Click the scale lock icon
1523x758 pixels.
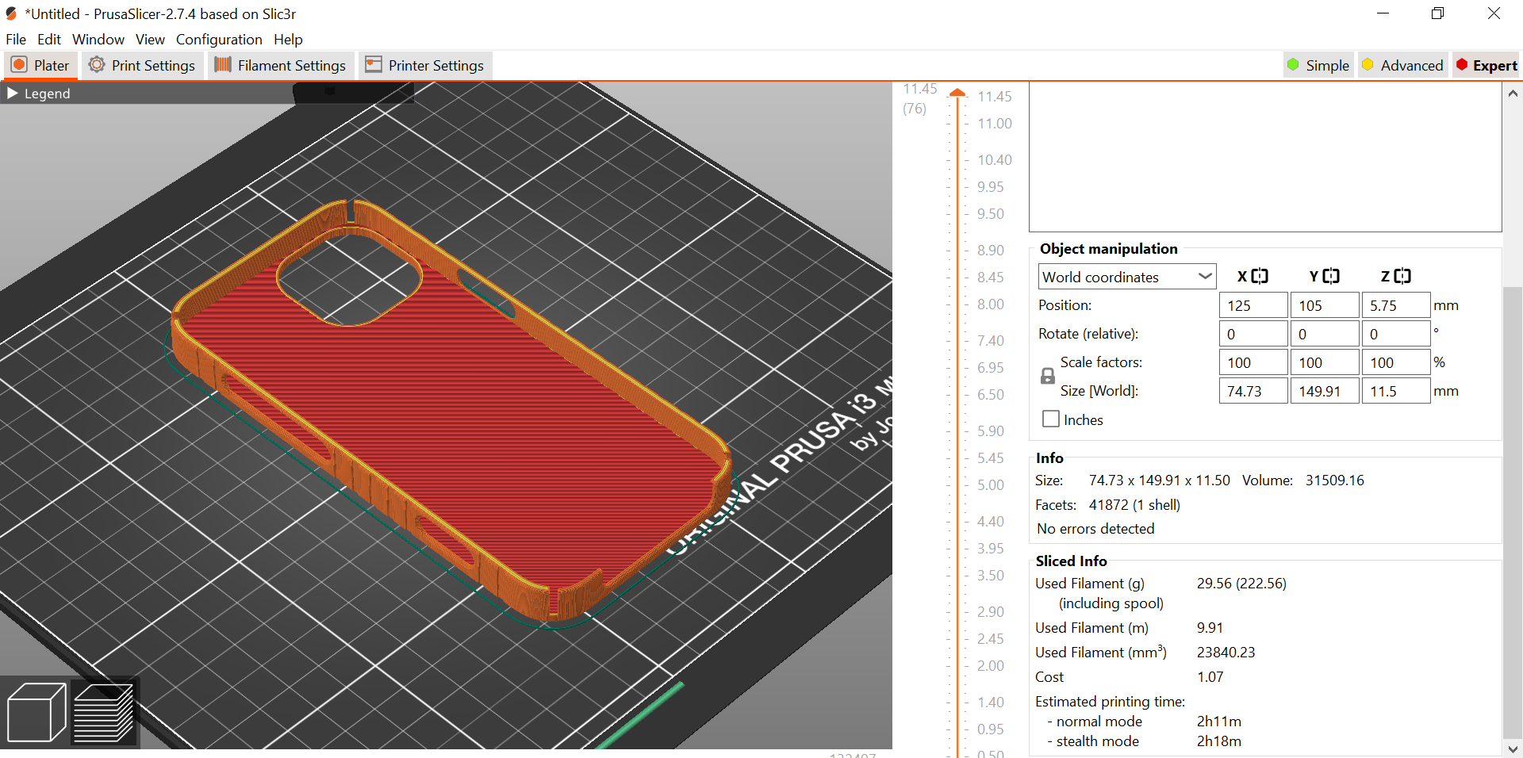[x=1048, y=377]
